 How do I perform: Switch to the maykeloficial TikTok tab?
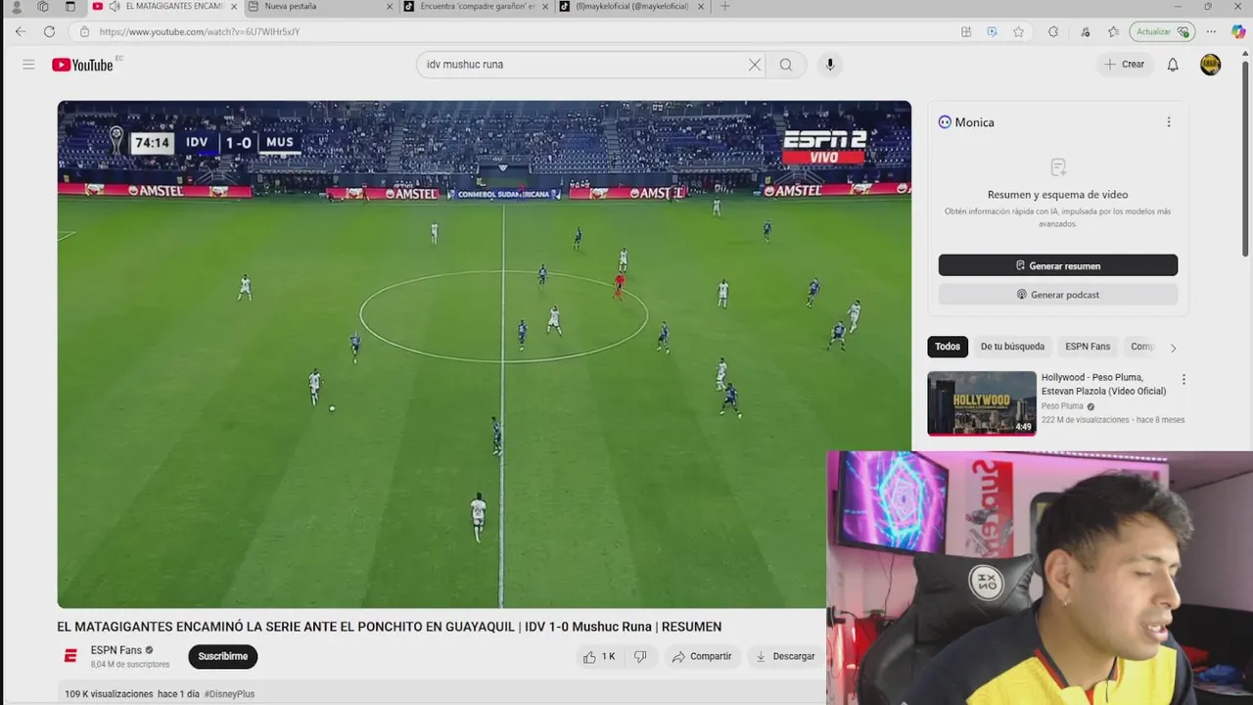(631, 7)
